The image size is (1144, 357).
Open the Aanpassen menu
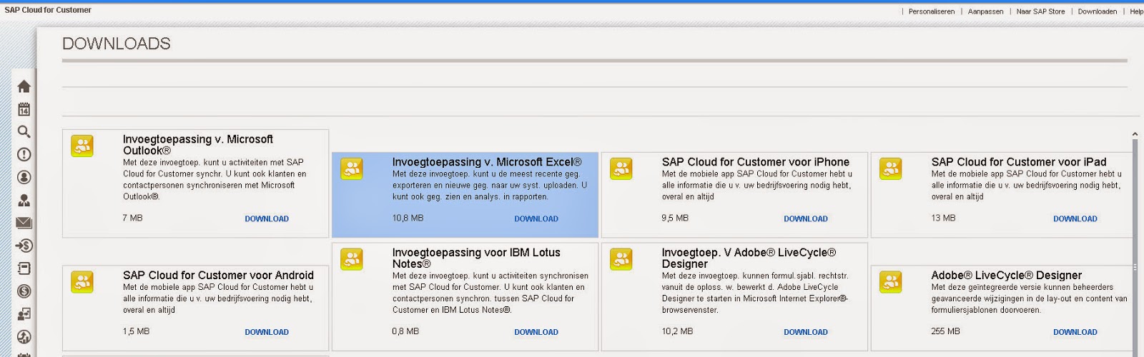985,11
